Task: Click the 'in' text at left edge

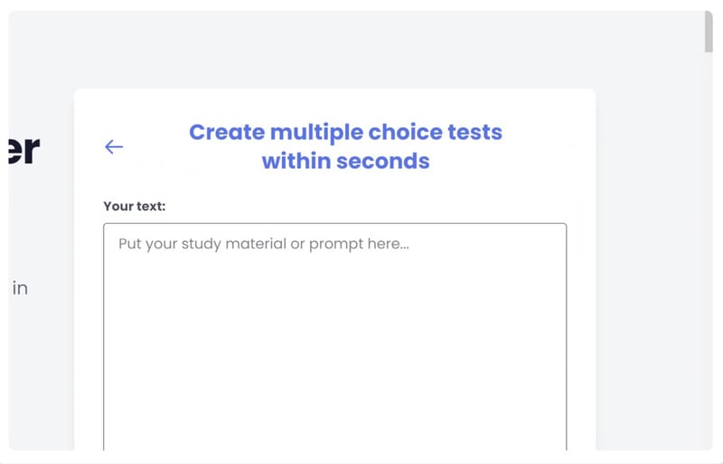Action: (20, 289)
